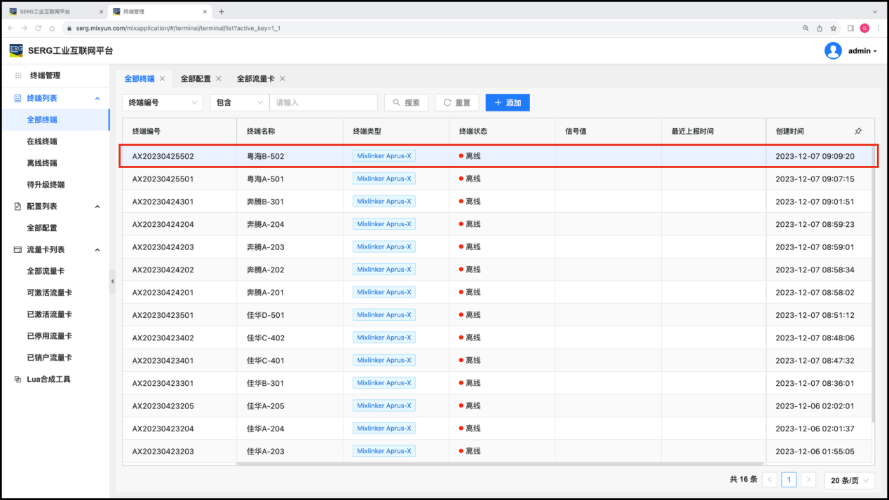Select 在线终端 in the sidebar
Image resolution: width=889 pixels, height=500 pixels.
42,141
